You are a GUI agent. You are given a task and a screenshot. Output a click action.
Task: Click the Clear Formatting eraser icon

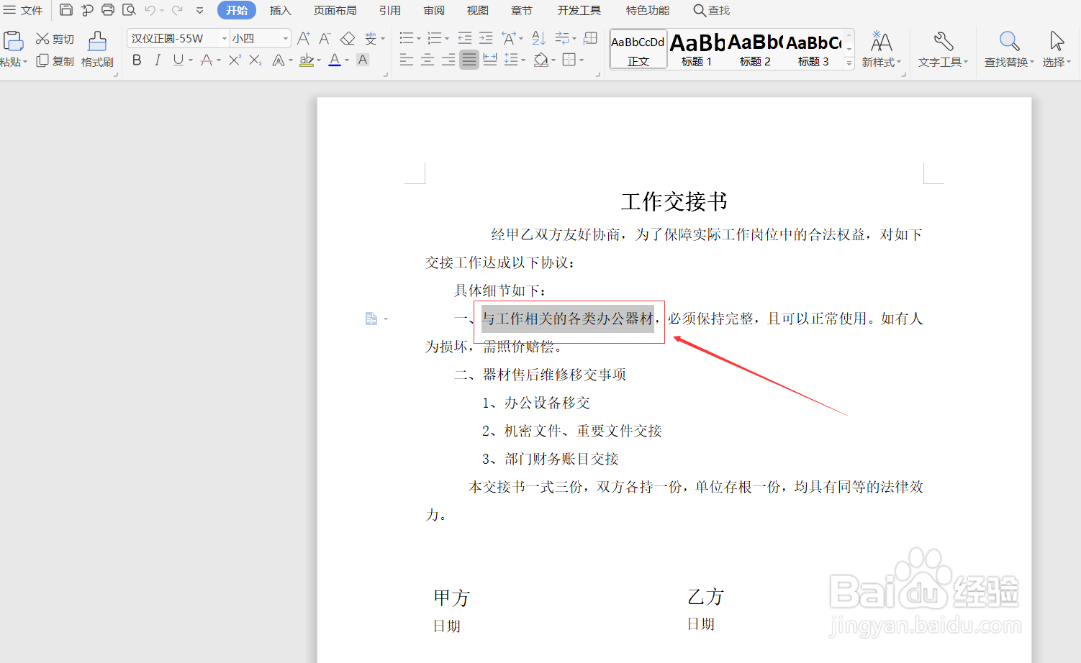(x=348, y=38)
